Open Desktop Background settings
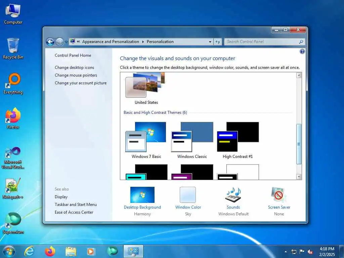Image resolution: width=344 pixels, height=258 pixels. pyautogui.click(x=142, y=201)
